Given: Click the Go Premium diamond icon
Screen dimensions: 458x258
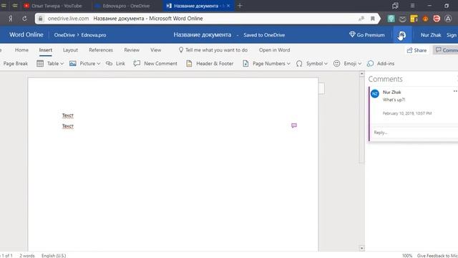Looking at the screenshot, I should point(352,34).
